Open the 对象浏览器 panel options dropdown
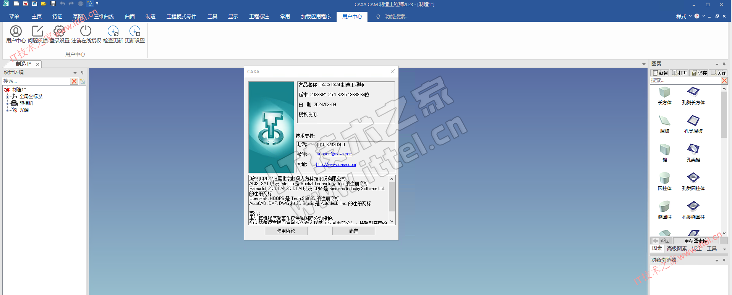The height and width of the screenshot is (295, 732). [717, 261]
